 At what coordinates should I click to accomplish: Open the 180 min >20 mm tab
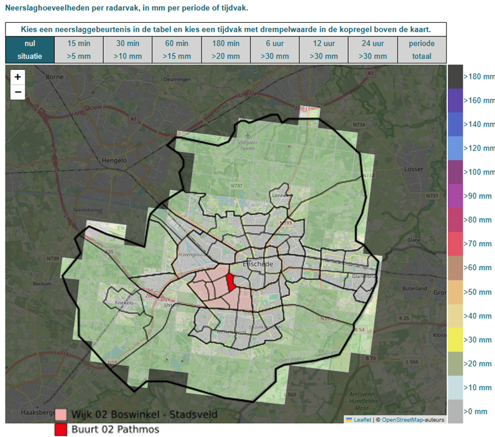coord(226,50)
